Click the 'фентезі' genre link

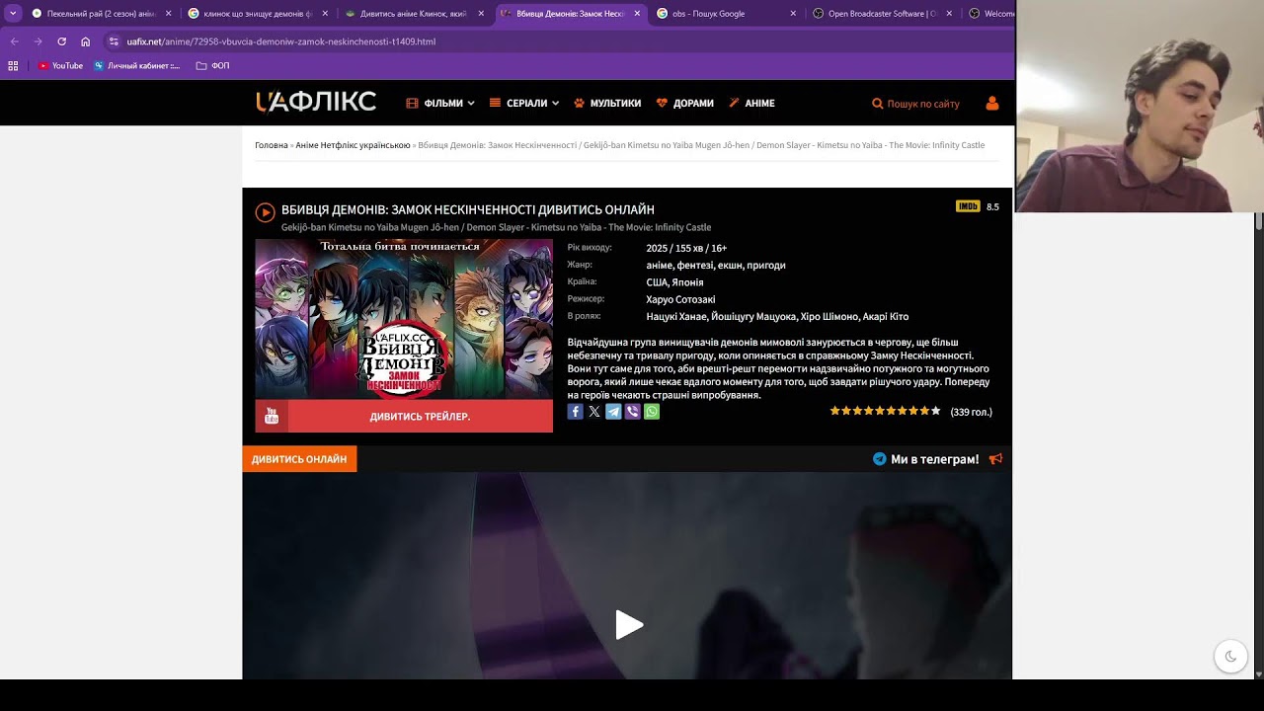point(696,266)
